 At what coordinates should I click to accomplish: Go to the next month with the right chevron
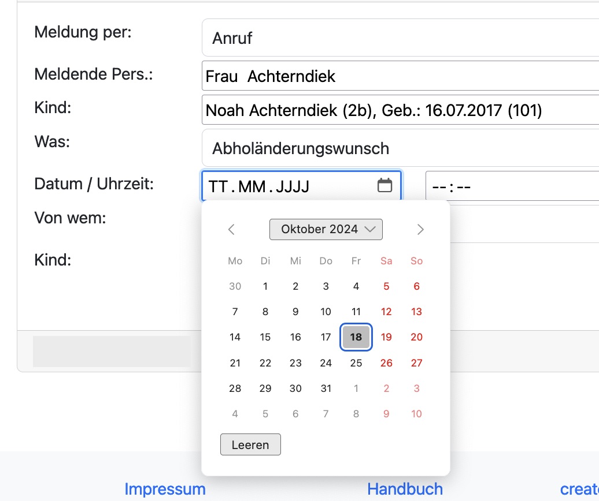coord(420,229)
